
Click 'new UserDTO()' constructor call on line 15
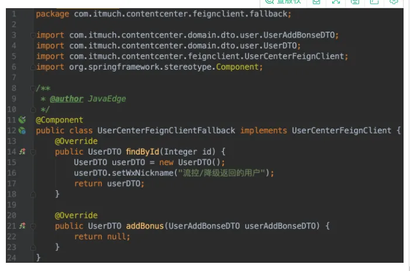click(x=190, y=163)
